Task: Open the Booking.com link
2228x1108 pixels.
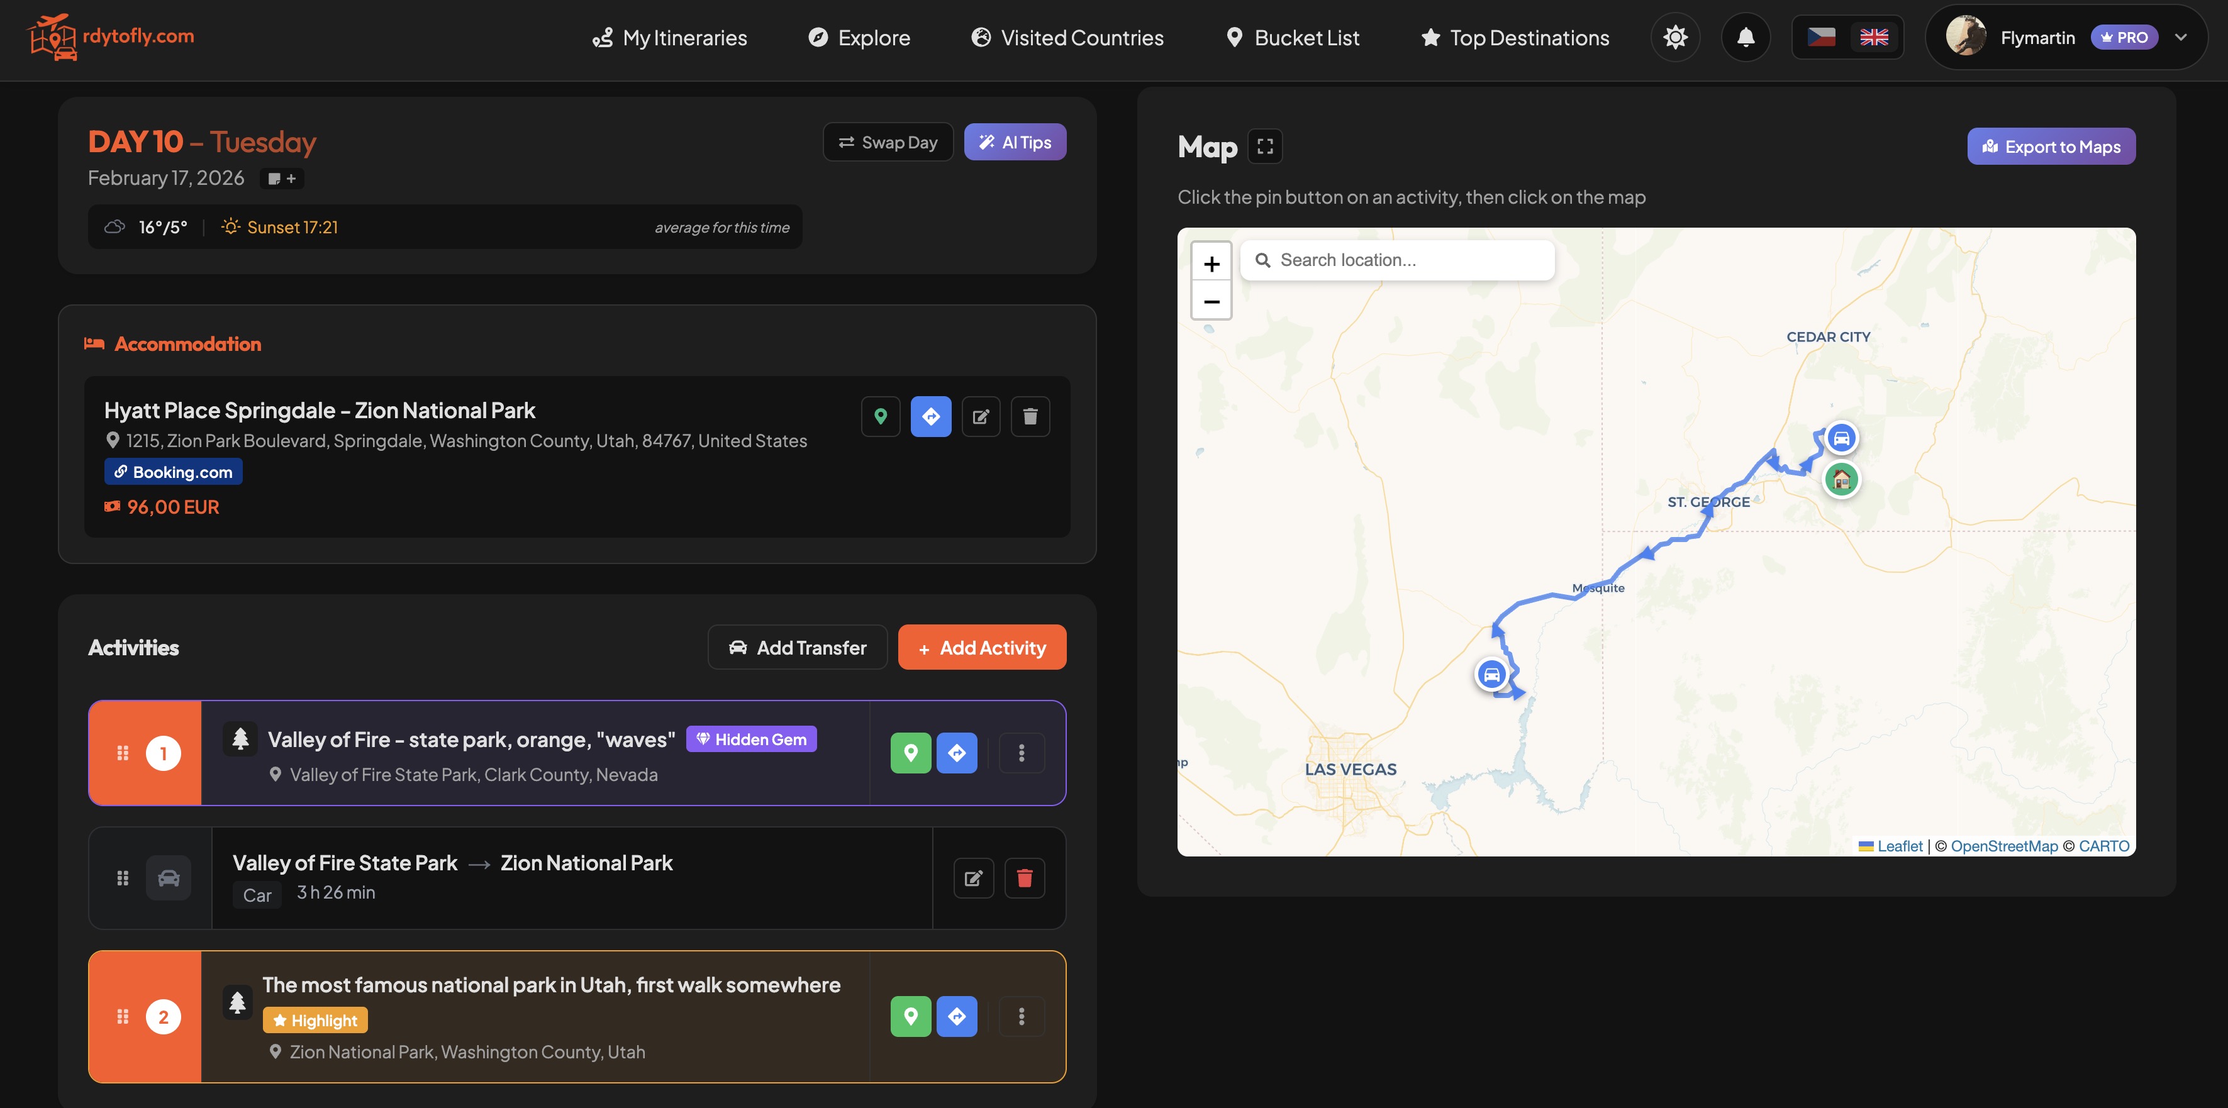Action: point(173,472)
